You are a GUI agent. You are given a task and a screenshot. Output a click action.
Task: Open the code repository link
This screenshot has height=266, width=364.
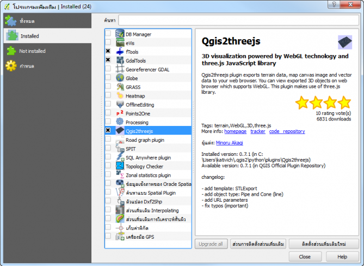[x=287, y=131]
